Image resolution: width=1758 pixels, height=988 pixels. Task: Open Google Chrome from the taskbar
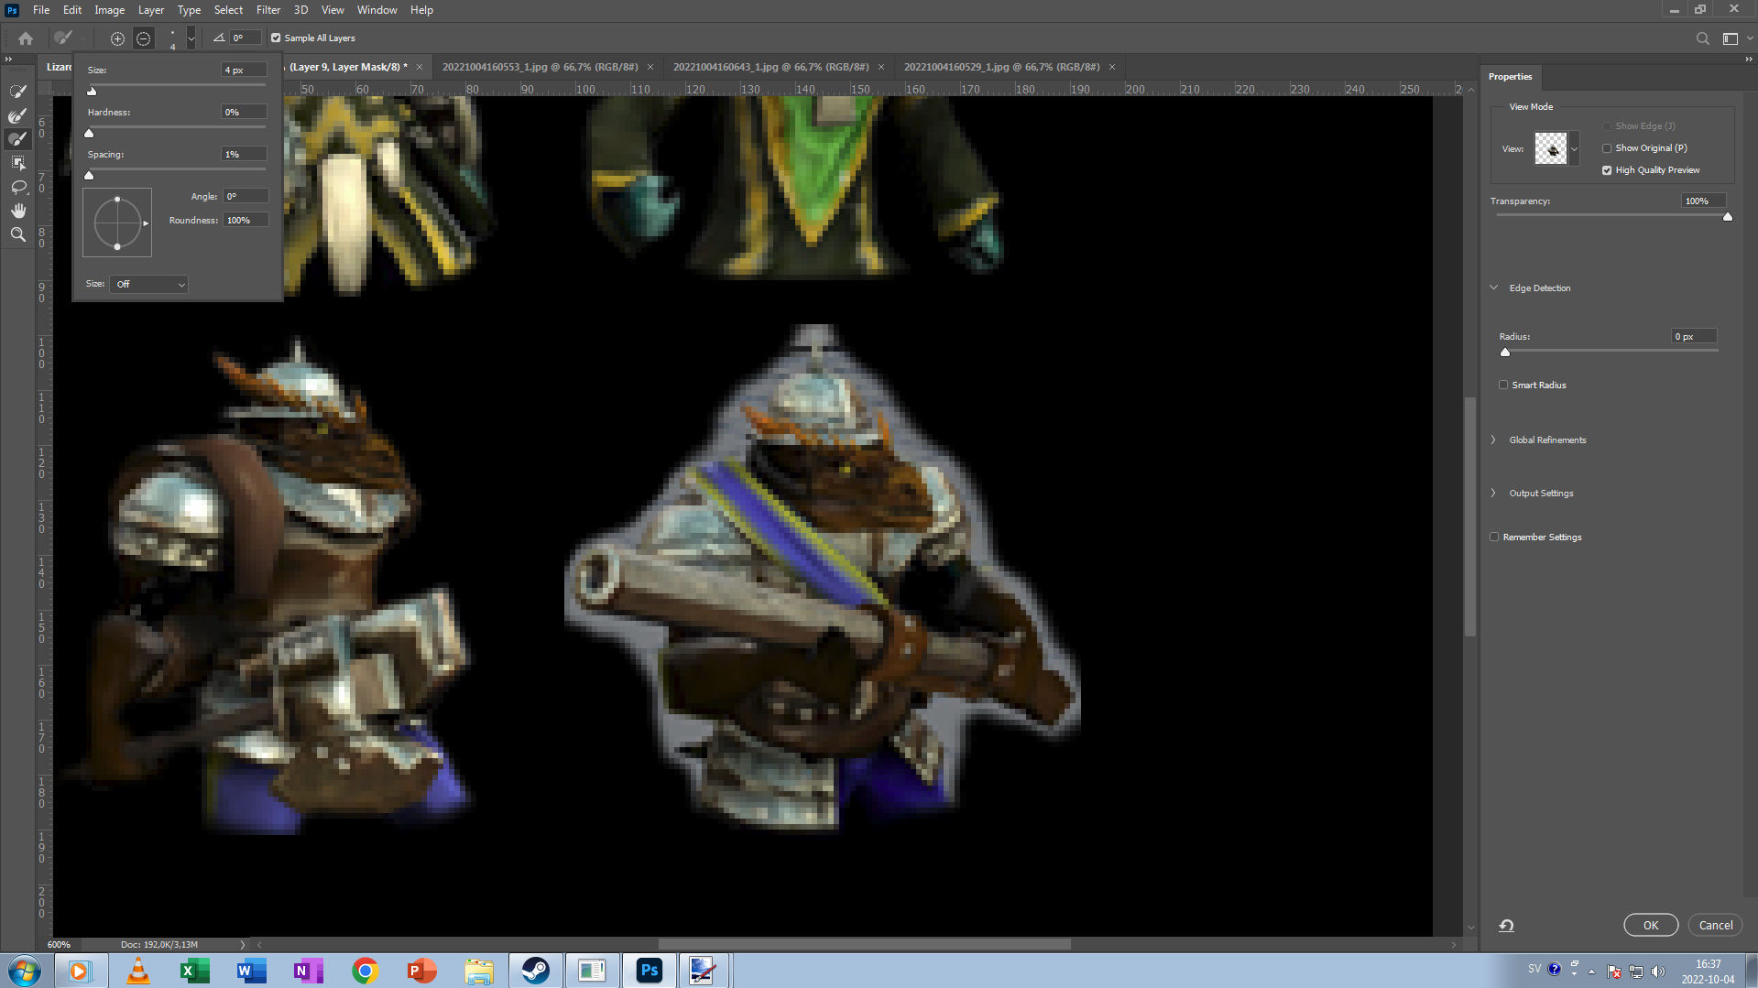(365, 971)
